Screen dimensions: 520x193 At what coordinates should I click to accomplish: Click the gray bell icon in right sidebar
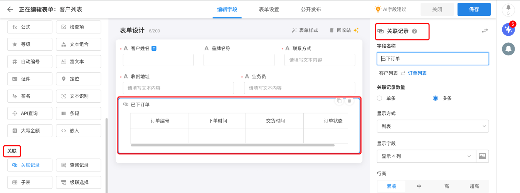(x=508, y=49)
